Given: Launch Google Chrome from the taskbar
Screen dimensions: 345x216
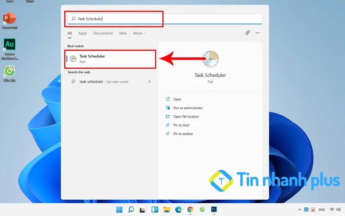Looking at the screenshot, I should (x=190, y=210).
